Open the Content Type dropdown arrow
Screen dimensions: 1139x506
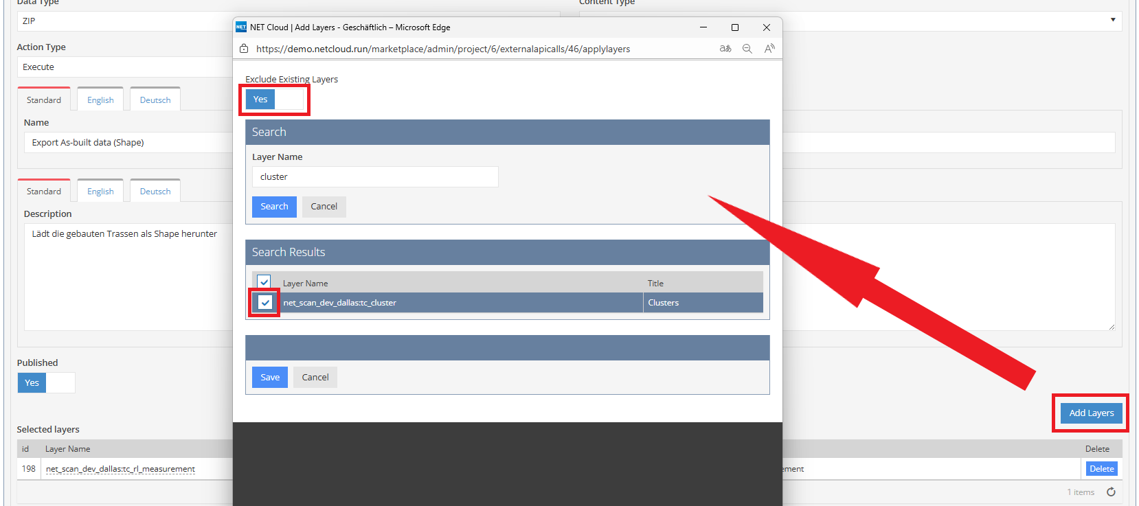pos(1112,20)
